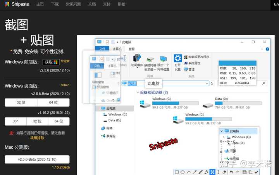Open the 访问媒体 dropdown arrow

pos(137,68)
